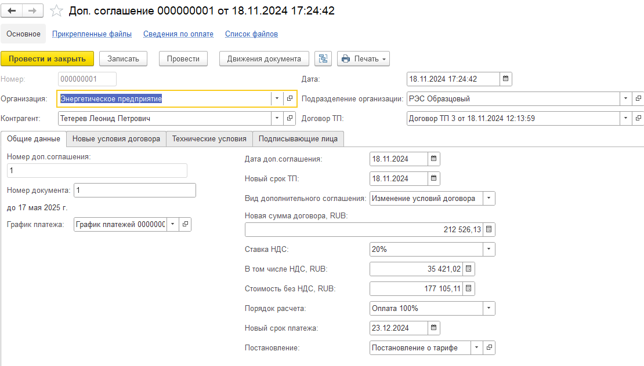
Task: Open calendar for Новый срок ТП
Action: 433,178
